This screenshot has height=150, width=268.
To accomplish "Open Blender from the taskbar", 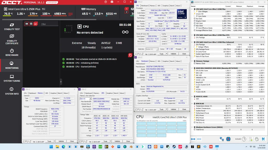I will (131, 147).
